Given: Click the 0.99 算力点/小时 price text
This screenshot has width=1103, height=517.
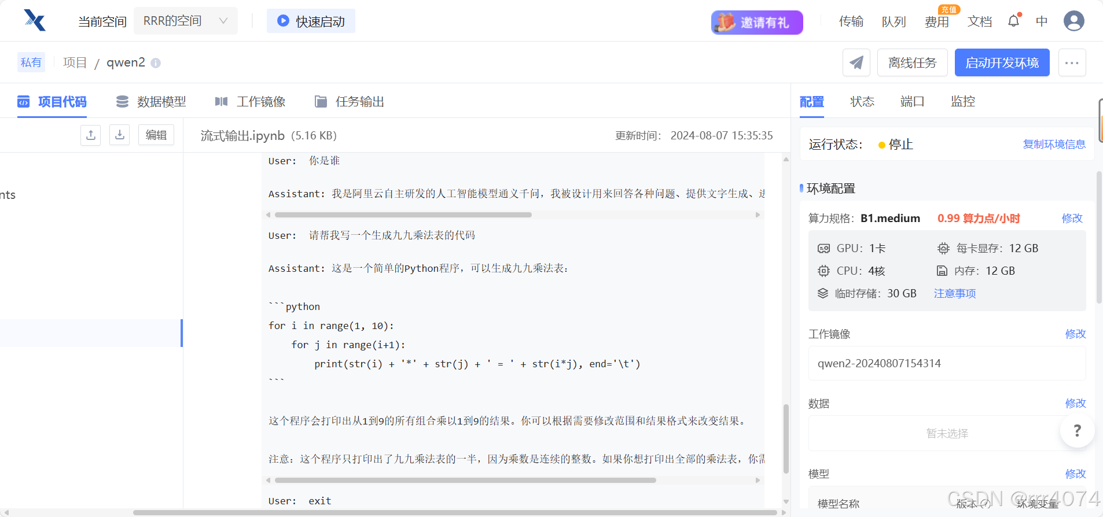Looking at the screenshot, I should click(x=979, y=218).
